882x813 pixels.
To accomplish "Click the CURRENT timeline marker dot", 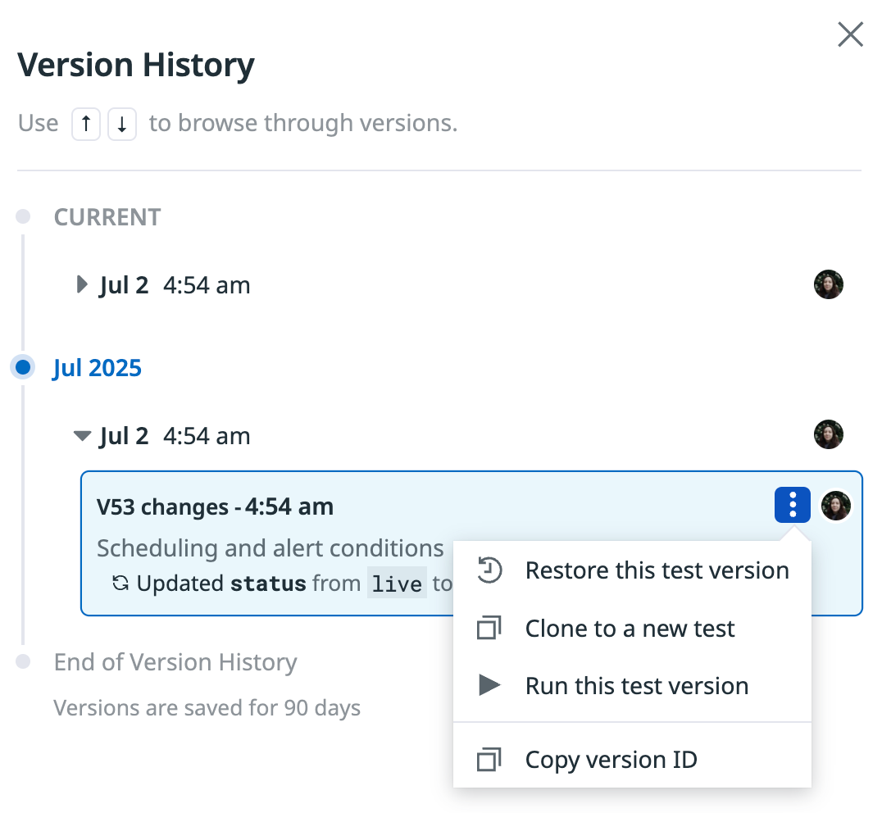I will tap(23, 216).
